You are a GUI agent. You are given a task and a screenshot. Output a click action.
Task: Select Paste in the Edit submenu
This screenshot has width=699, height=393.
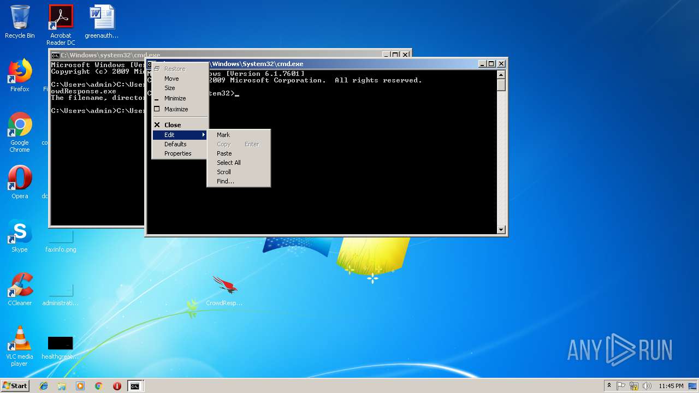click(239, 153)
